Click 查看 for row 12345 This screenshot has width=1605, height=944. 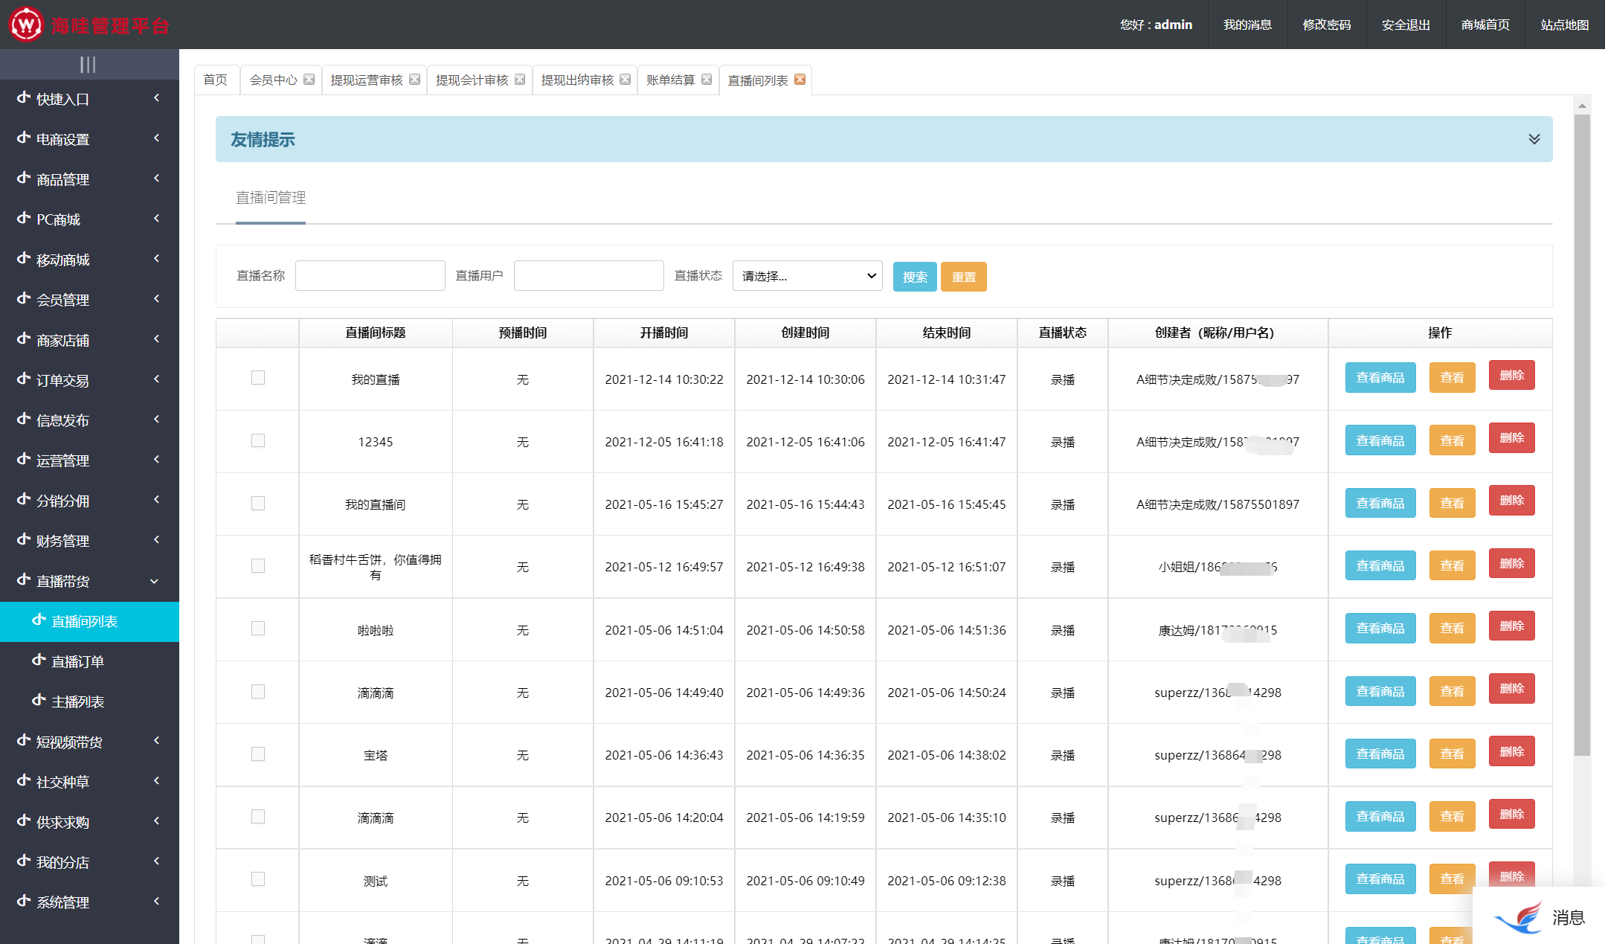[1452, 440]
